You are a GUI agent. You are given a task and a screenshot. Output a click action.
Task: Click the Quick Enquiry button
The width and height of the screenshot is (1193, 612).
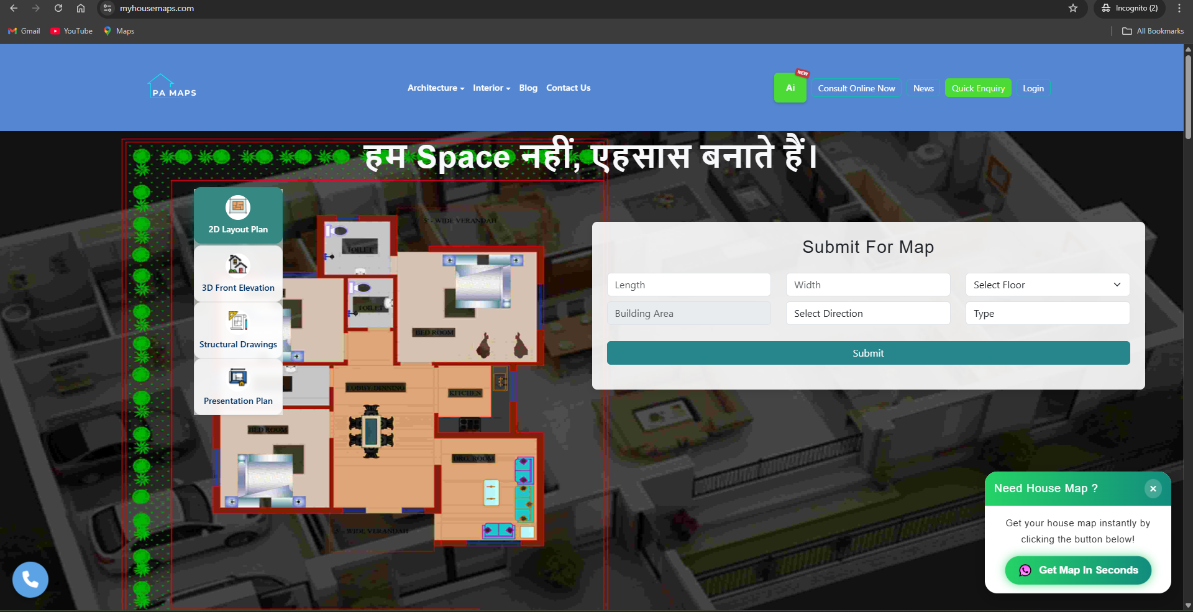[x=978, y=88]
